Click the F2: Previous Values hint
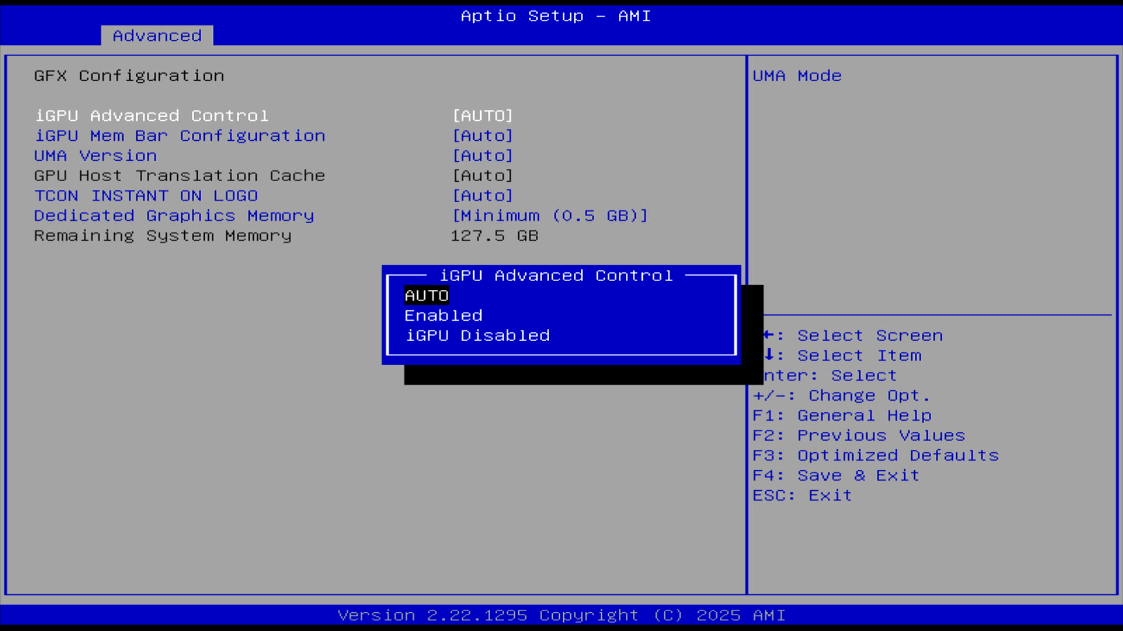1123x631 pixels. click(x=859, y=435)
